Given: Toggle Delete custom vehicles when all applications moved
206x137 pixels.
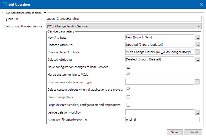Looking at the screenshot, I should (x=128, y=90).
